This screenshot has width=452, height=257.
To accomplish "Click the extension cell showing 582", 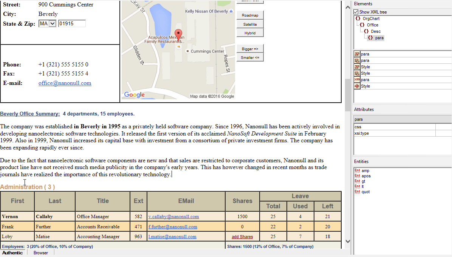I will (138, 216).
